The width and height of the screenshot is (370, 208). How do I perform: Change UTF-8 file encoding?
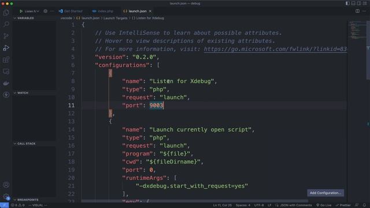coord(259,205)
